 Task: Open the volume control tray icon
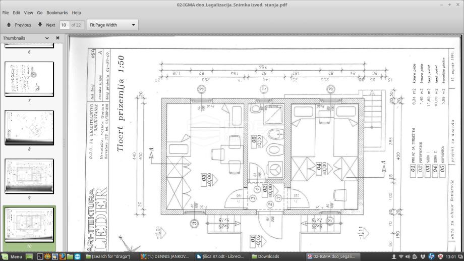click(x=408, y=256)
